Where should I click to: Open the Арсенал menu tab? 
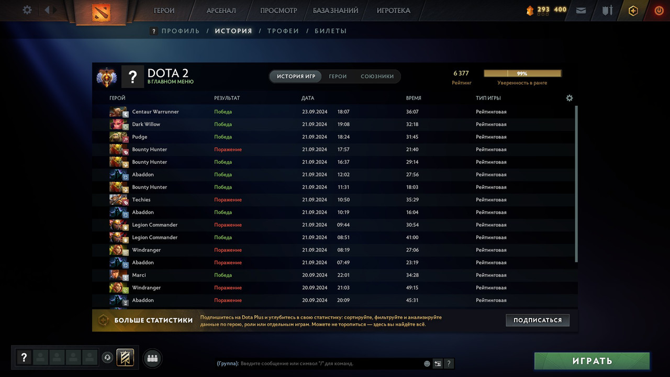pos(221,10)
